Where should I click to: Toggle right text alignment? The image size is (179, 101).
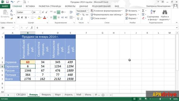58,17
